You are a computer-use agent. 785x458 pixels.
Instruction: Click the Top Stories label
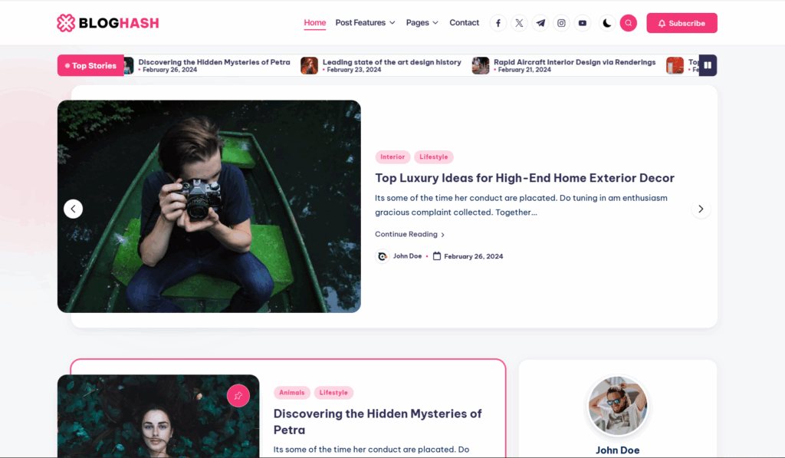click(x=90, y=66)
